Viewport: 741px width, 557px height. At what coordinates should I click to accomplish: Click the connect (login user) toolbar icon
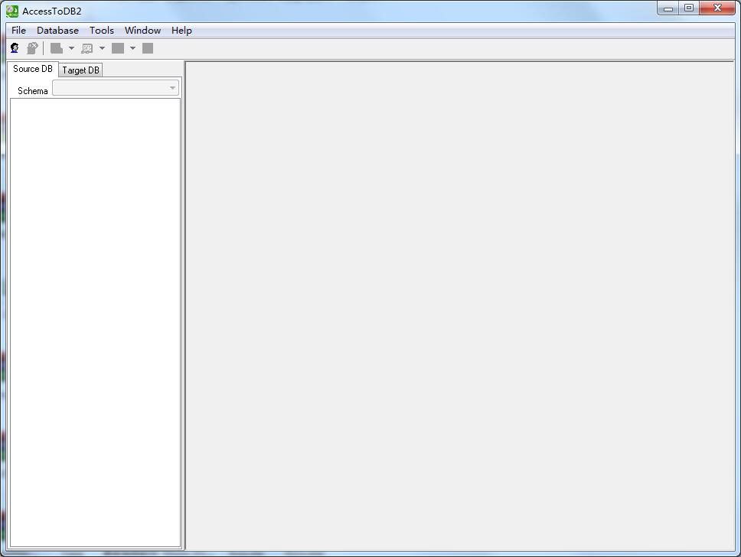[x=15, y=48]
